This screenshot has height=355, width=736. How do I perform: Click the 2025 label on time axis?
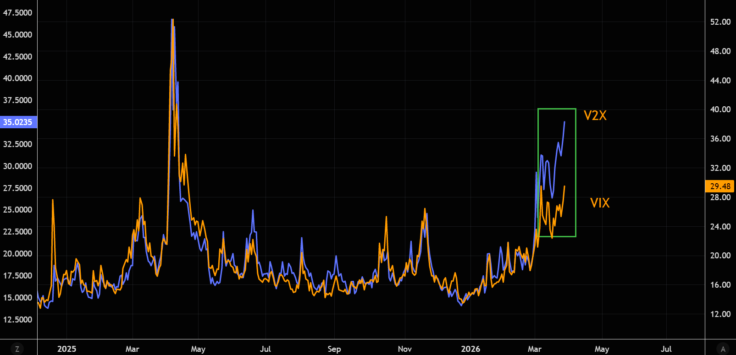[x=66, y=349]
